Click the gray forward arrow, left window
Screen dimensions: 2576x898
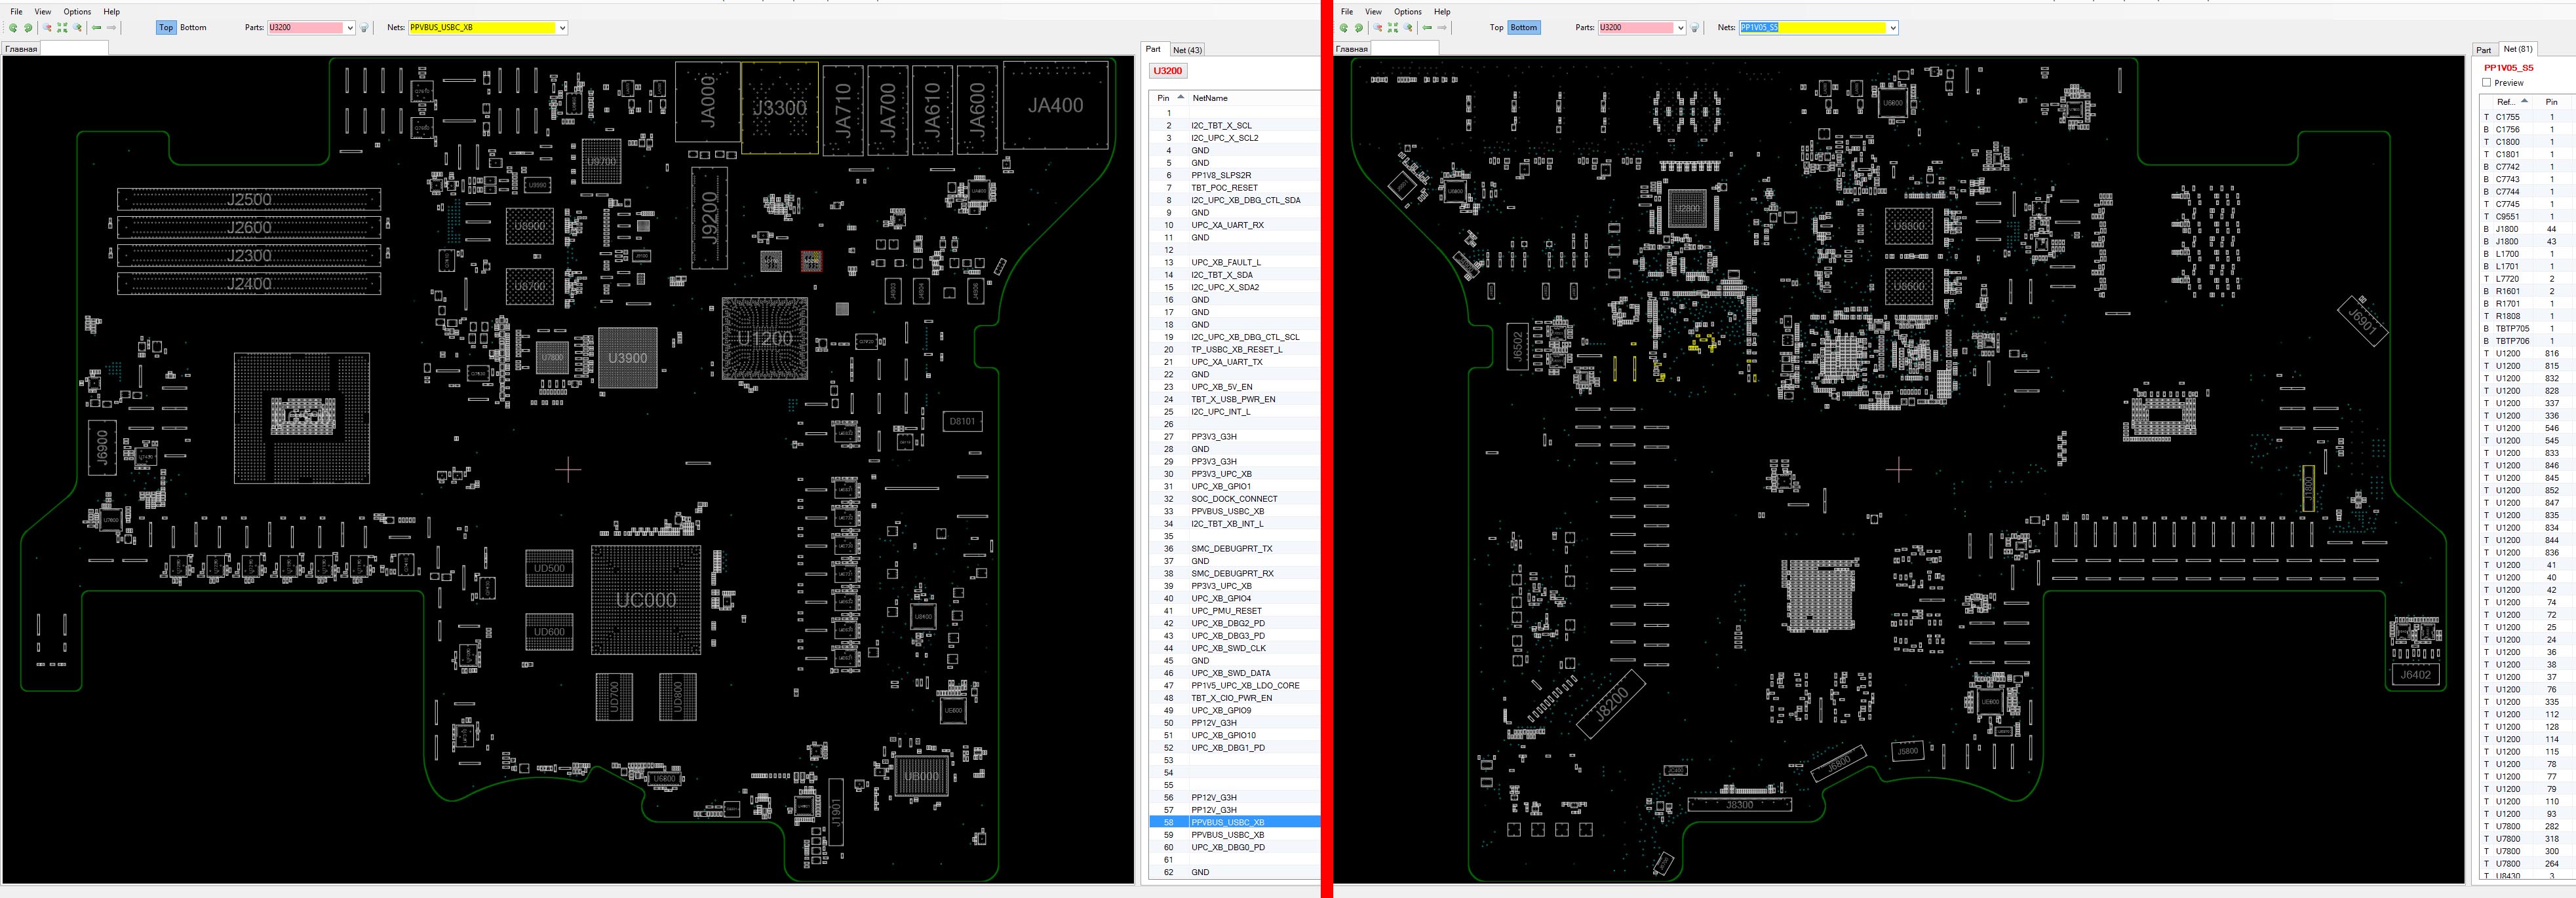pyautogui.click(x=111, y=28)
